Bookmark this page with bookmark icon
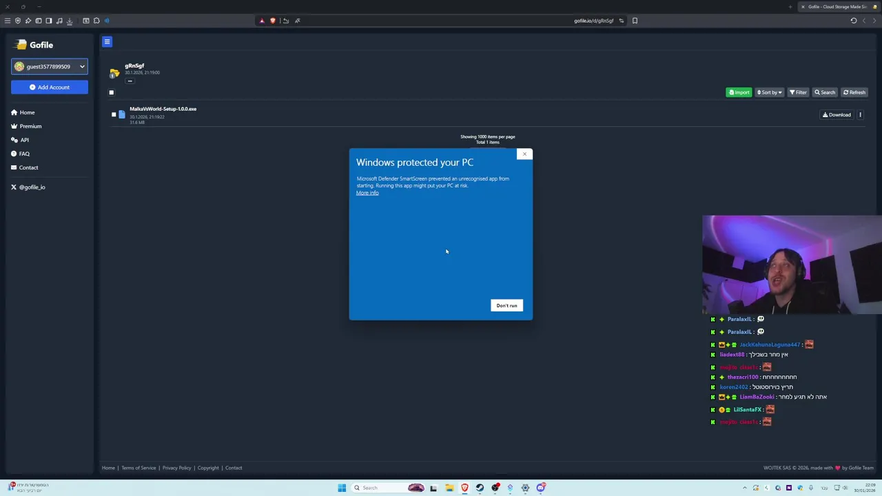The height and width of the screenshot is (496, 882). click(635, 21)
